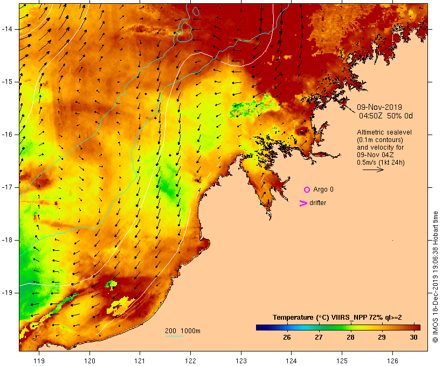Viewport: 442px width, 366px height.
Task: Click the longitude label 119
Action: pos(39,361)
